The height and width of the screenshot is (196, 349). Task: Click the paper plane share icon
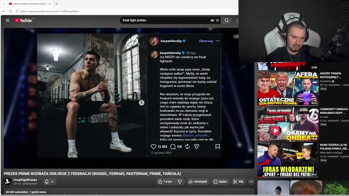click(x=197, y=146)
